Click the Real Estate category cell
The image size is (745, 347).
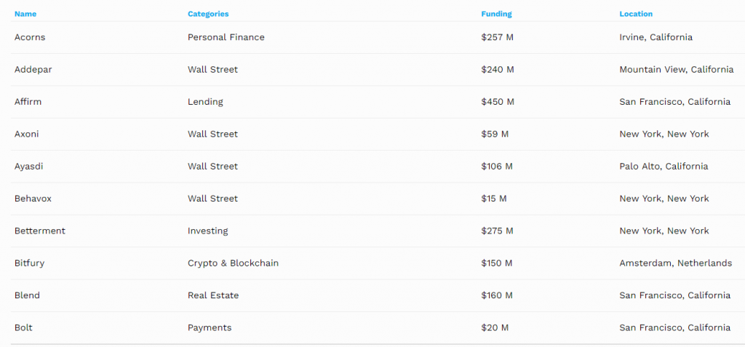point(213,295)
